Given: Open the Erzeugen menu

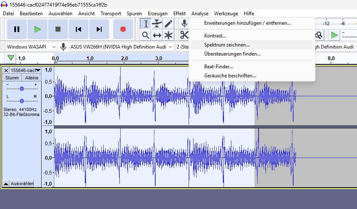Looking at the screenshot, I should pos(158,14).
